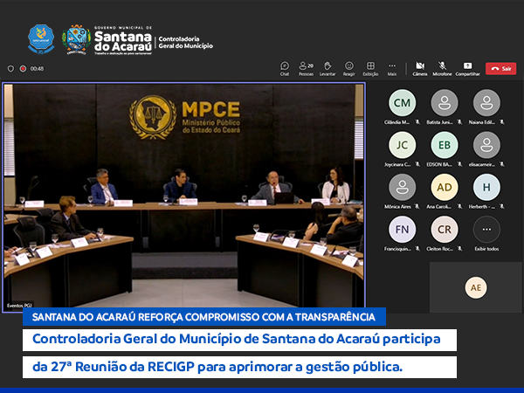Click the shield security icon
This screenshot has width=524, height=393.
pyautogui.click(x=10, y=68)
